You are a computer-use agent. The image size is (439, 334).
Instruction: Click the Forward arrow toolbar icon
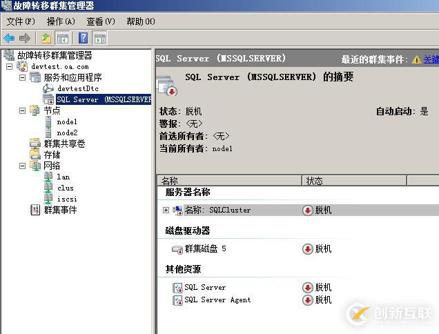(x=25, y=38)
